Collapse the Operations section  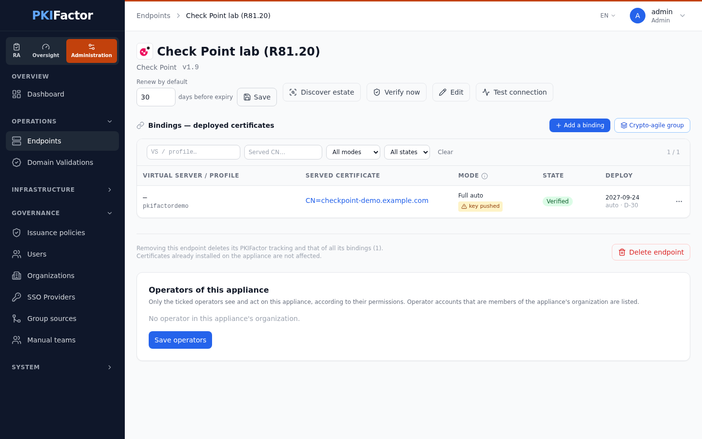click(62, 121)
